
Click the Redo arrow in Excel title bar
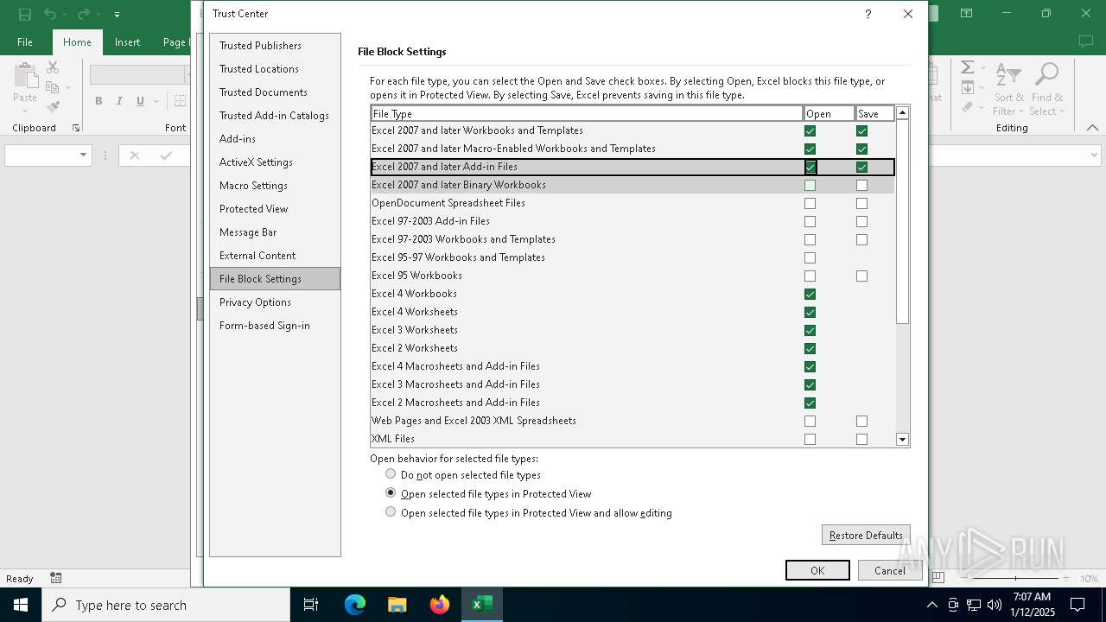tap(83, 14)
